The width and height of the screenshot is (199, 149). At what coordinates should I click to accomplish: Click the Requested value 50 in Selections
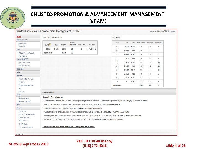(x=141, y=70)
